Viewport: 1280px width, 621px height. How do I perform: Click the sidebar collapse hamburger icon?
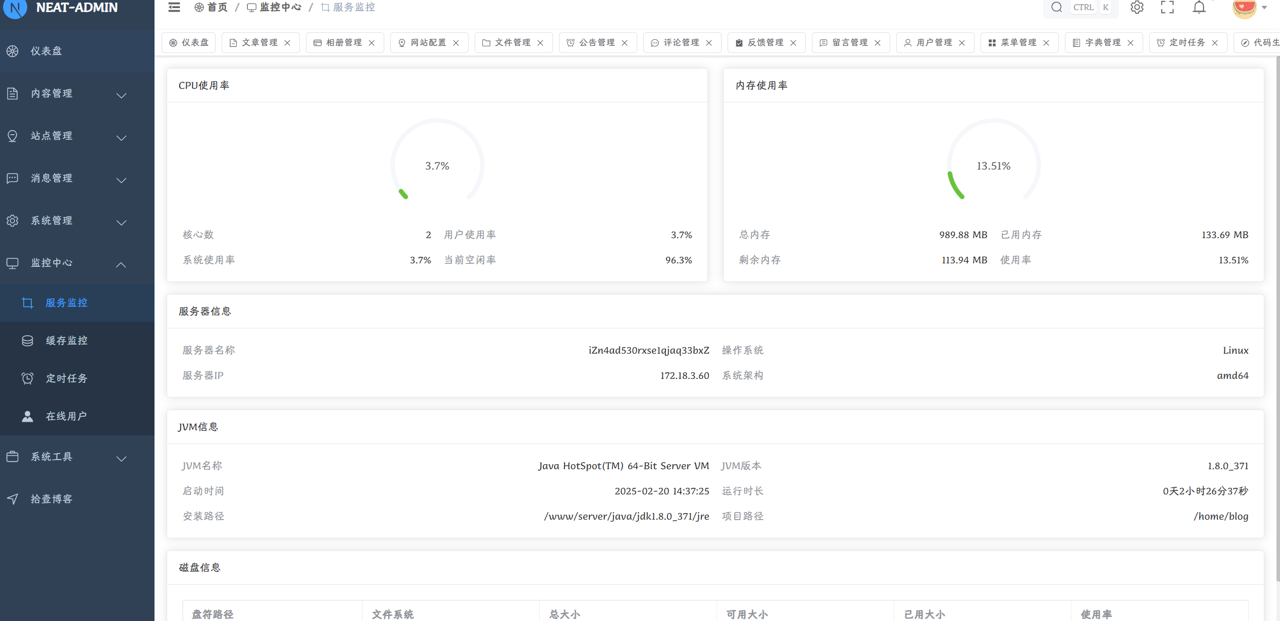(x=174, y=7)
